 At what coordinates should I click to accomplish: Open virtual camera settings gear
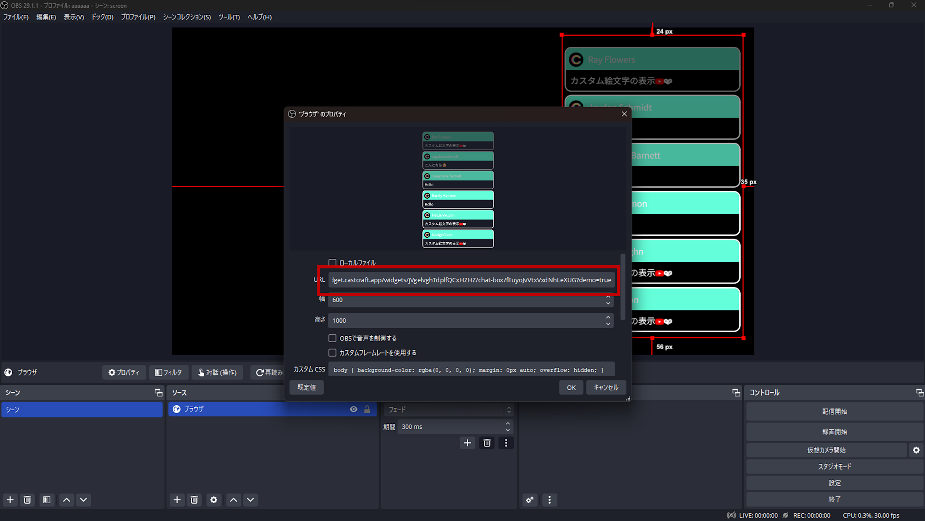coord(916,449)
